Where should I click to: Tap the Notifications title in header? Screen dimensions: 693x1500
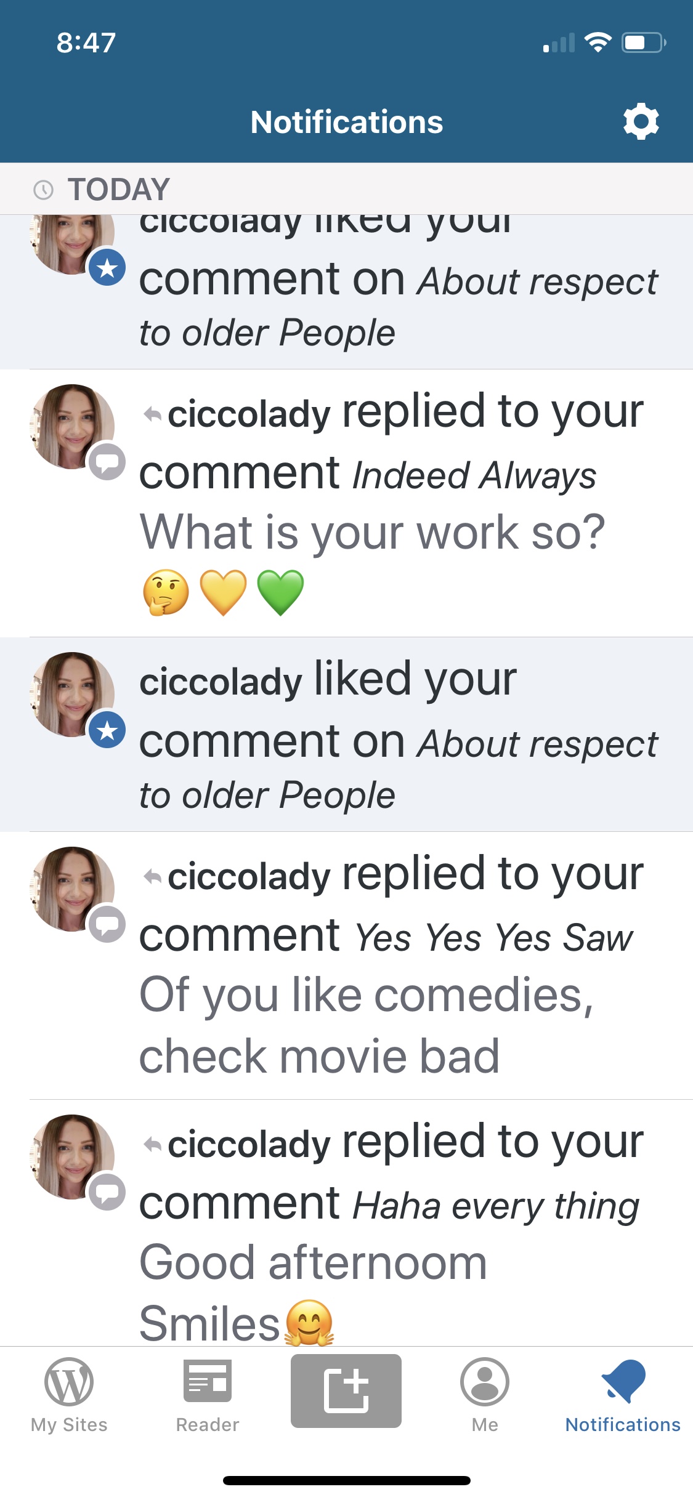click(346, 122)
